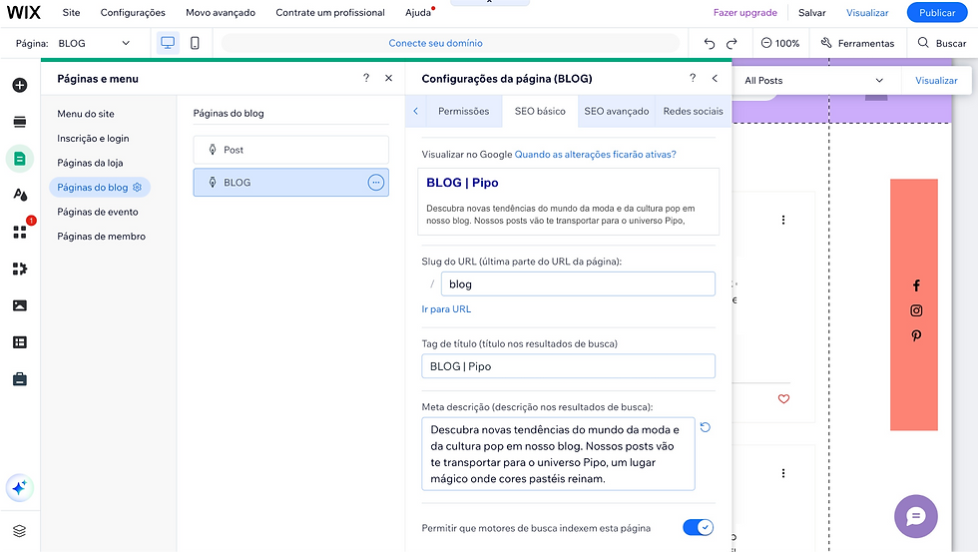978x552 pixels.
Task: Open the Ajuda menu
Action: 418,12
